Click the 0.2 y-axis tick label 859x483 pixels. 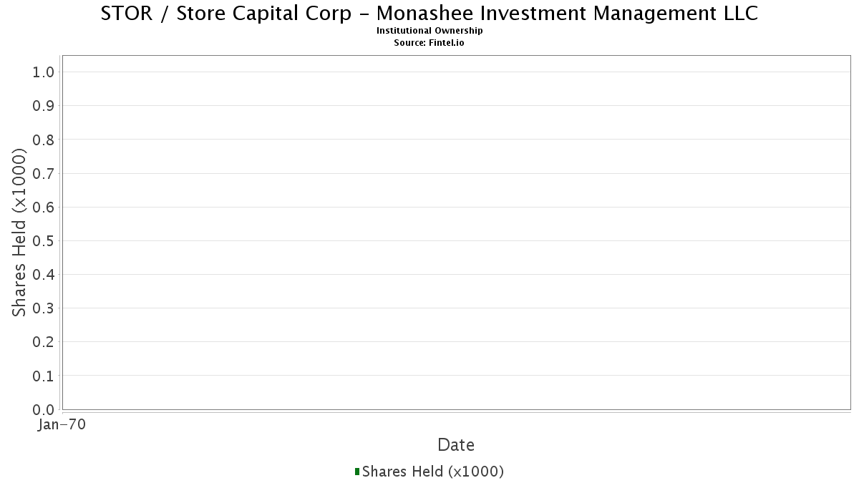(x=44, y=342)
